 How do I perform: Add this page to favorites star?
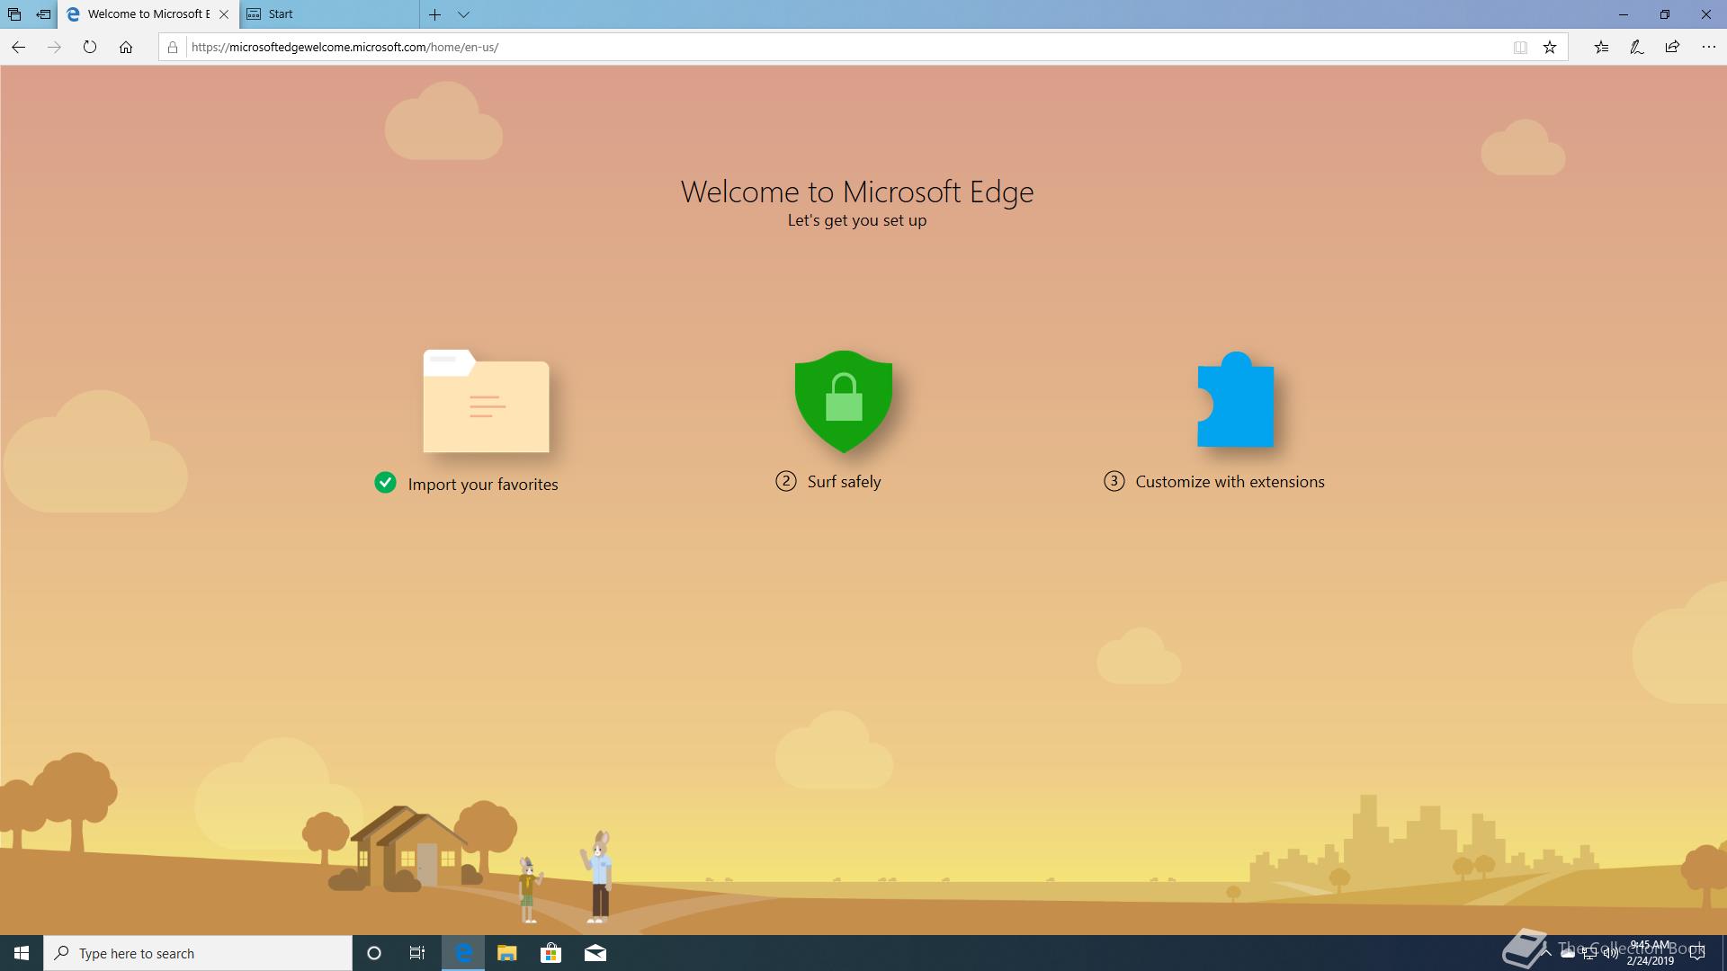tap(1550, 47)
